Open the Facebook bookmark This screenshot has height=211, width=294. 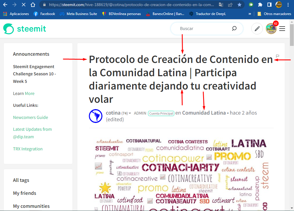44,14
